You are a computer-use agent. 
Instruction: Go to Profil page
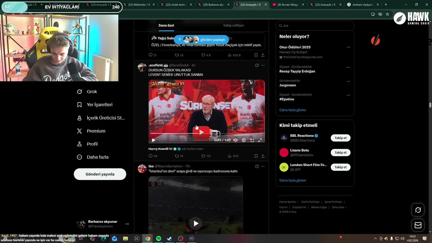coord(87,144)
